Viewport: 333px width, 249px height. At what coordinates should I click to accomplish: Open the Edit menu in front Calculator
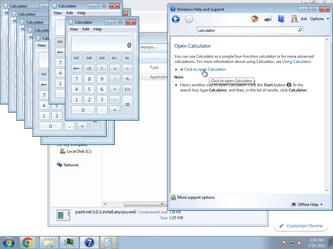[86, 29]
